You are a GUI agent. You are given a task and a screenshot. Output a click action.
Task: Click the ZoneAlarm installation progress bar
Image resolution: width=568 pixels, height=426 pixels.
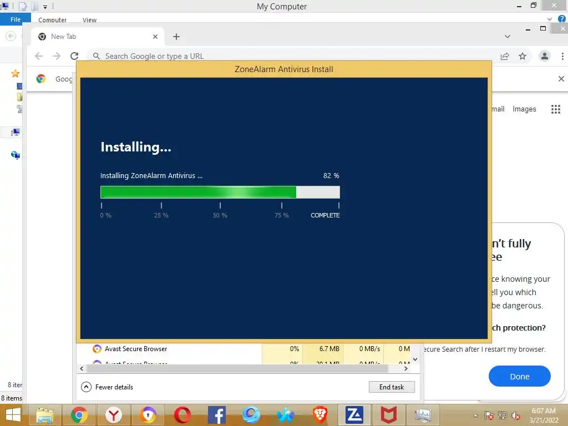[x=220, y=192]
